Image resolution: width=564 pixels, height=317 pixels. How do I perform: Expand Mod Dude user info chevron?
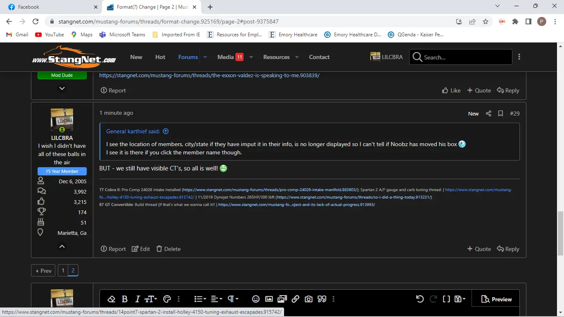tap(62, 88)
